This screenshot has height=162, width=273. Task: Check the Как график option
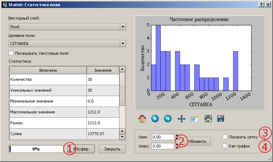225,146
